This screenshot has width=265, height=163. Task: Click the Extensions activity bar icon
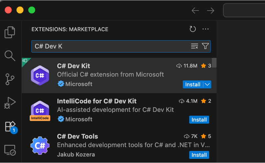pos(10,126)
